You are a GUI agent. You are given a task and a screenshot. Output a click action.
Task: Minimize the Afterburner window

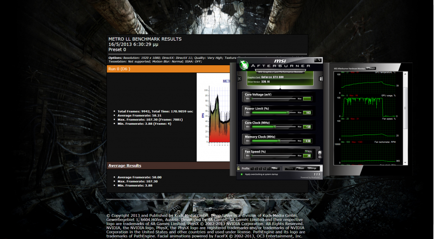click(x=315, y=60)
